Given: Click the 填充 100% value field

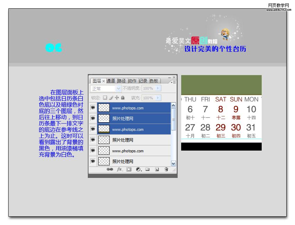Looking at the screenshot, I should pyautogui.click(x=148, y=98).
